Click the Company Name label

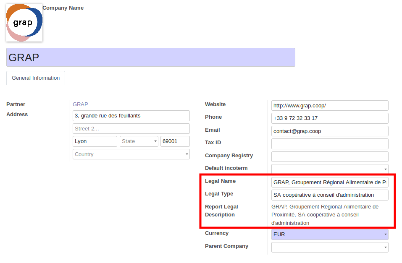pos(63,8)
